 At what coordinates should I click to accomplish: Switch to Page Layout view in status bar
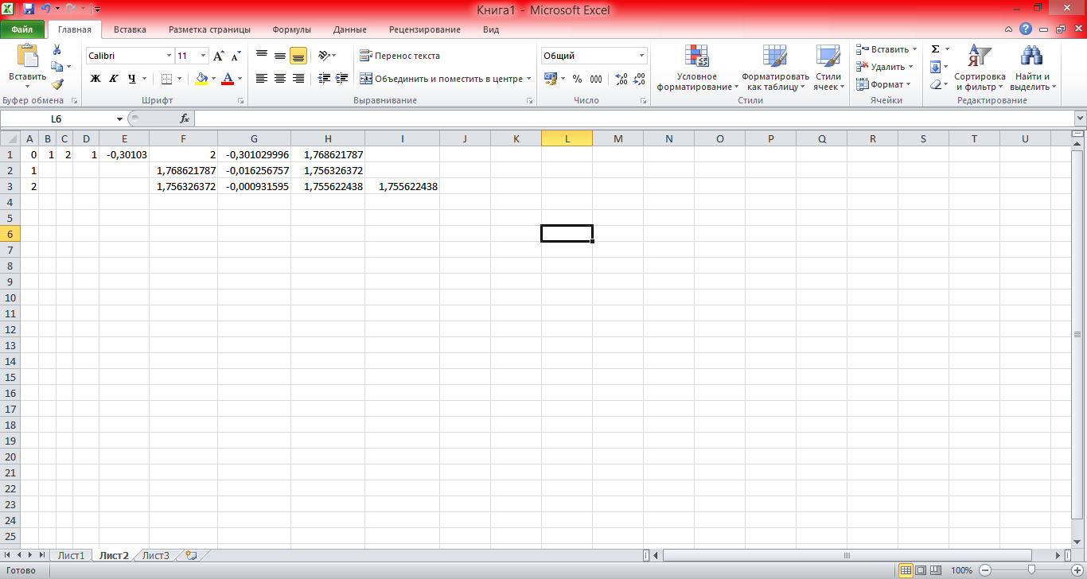(x=921, y=570)
